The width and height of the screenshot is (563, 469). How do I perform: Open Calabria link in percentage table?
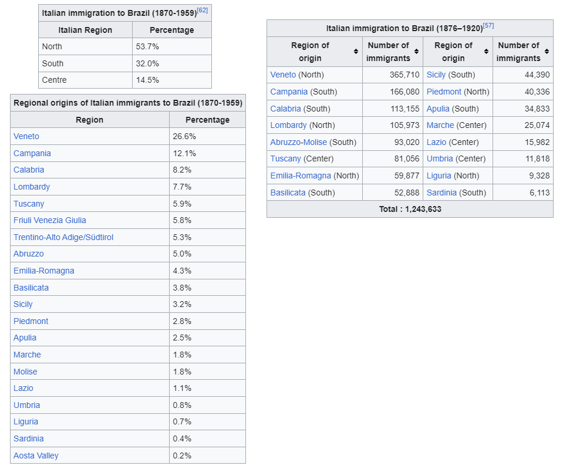[29, 170]
